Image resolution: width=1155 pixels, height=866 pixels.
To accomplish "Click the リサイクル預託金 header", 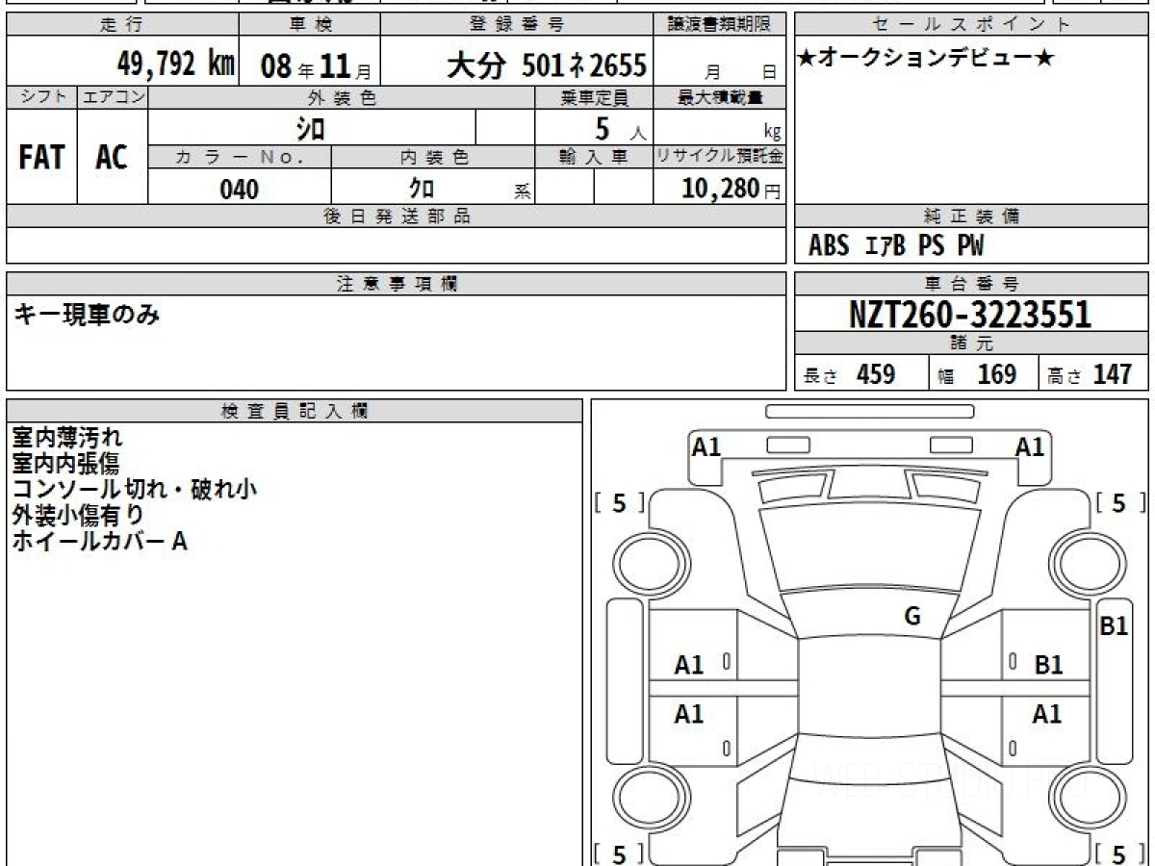I will pos(720,157).
